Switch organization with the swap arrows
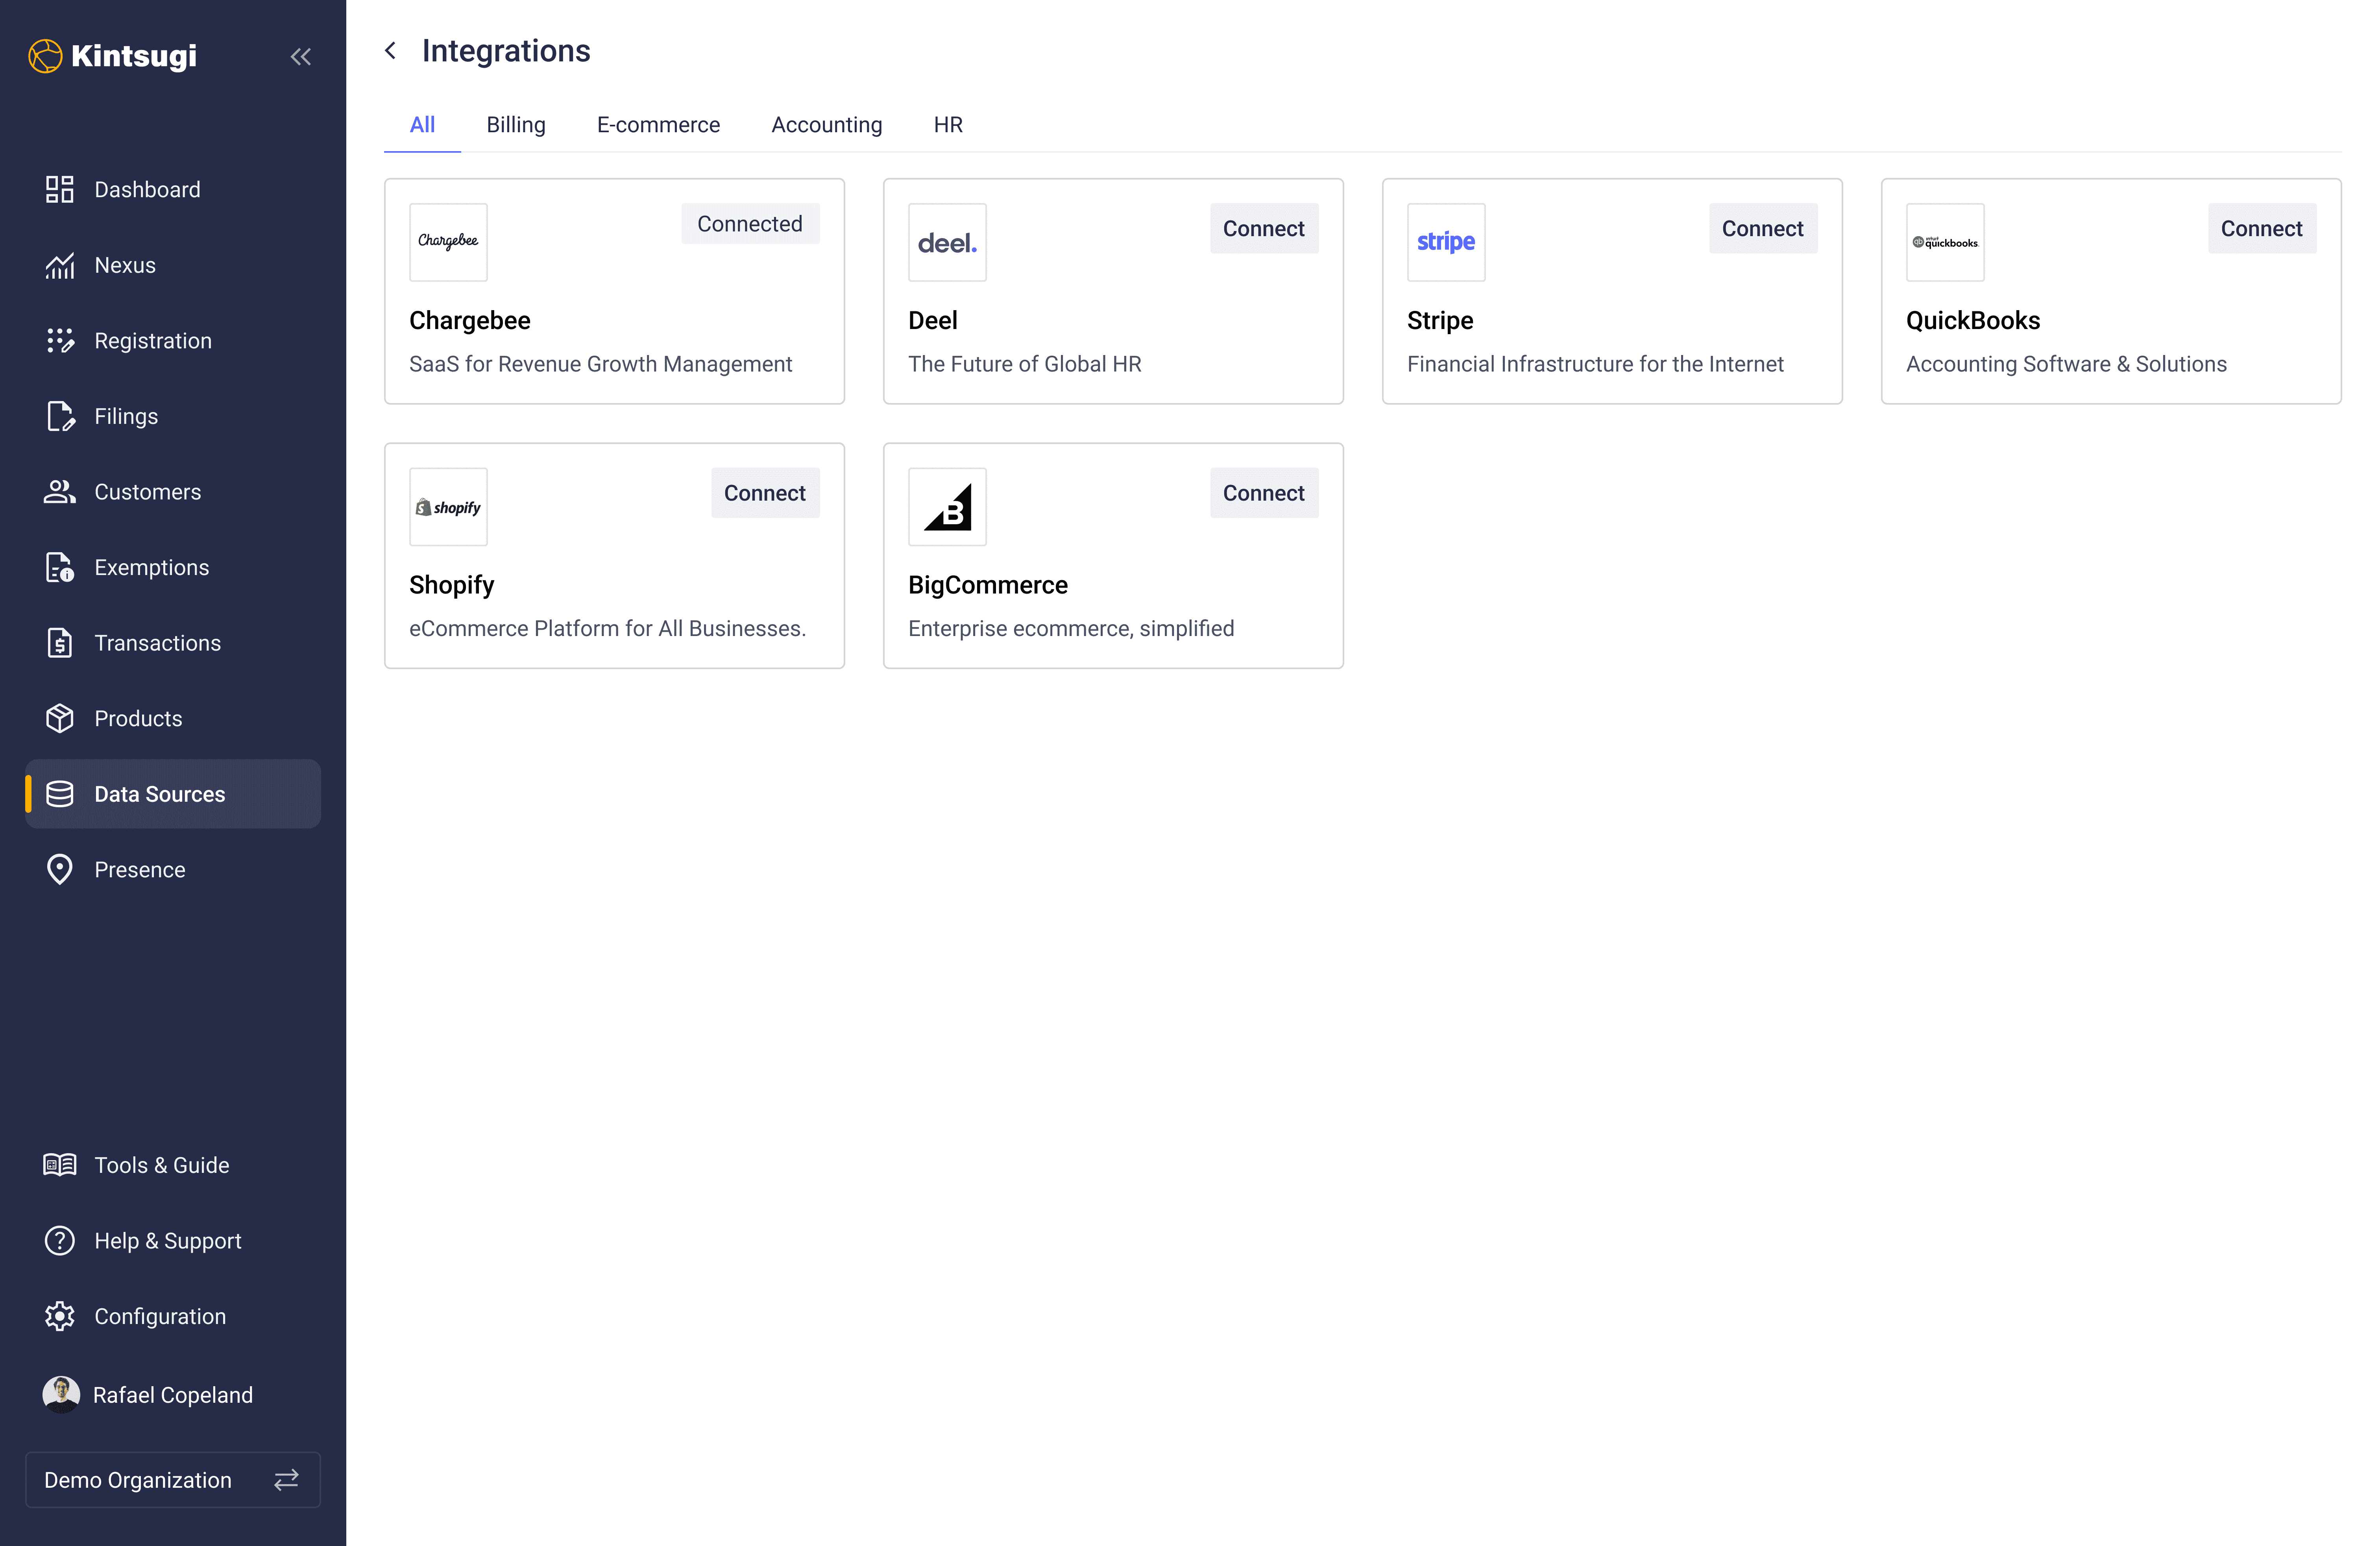The height and width of the screenshot is (1546, 2380). (x=286, y=1479)
